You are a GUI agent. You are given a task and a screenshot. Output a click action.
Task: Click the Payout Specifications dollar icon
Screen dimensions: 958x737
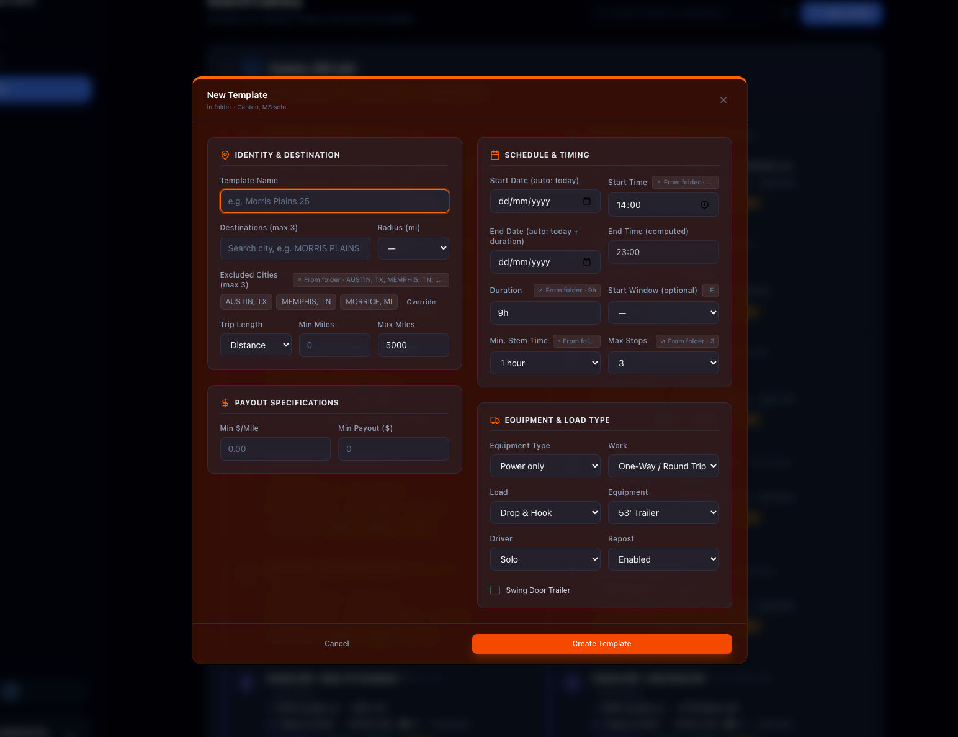coord(225,403)
